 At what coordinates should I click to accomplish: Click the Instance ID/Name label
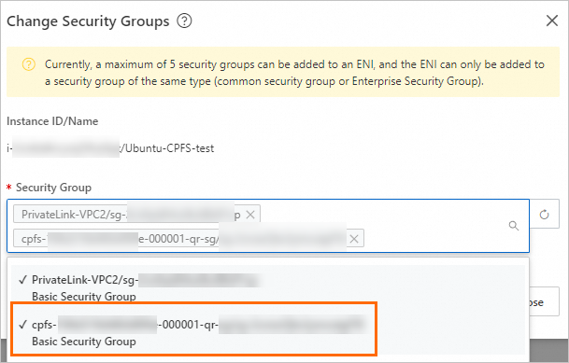coord(52,121)
